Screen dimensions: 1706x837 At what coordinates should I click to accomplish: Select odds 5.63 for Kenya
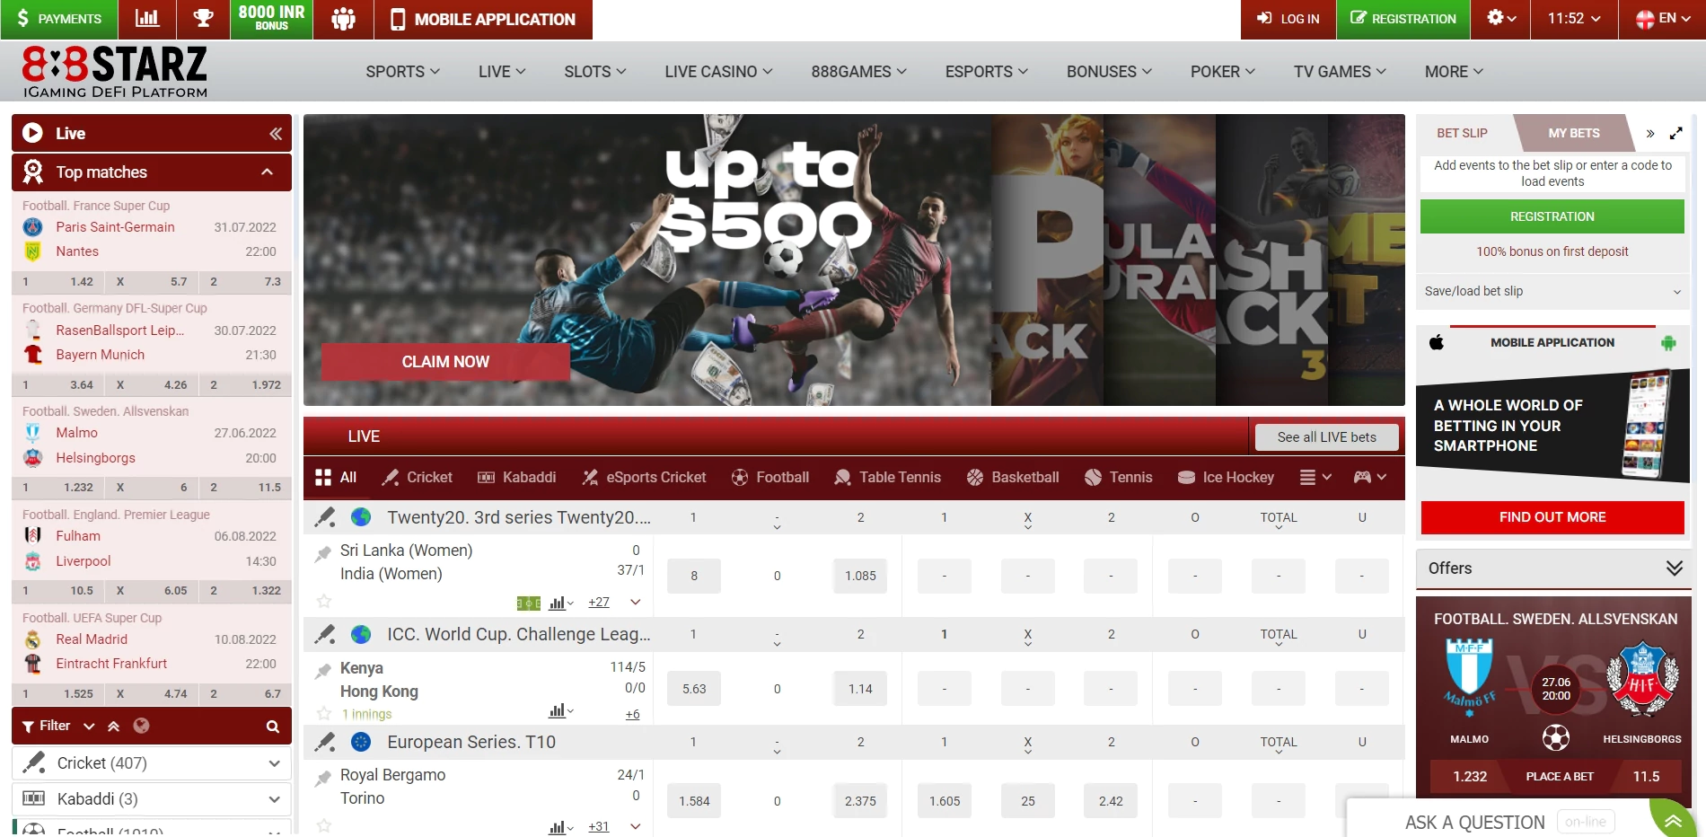point(693,689)
